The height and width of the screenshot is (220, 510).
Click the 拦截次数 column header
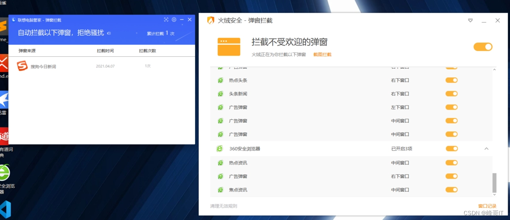[x=148, y=51]
